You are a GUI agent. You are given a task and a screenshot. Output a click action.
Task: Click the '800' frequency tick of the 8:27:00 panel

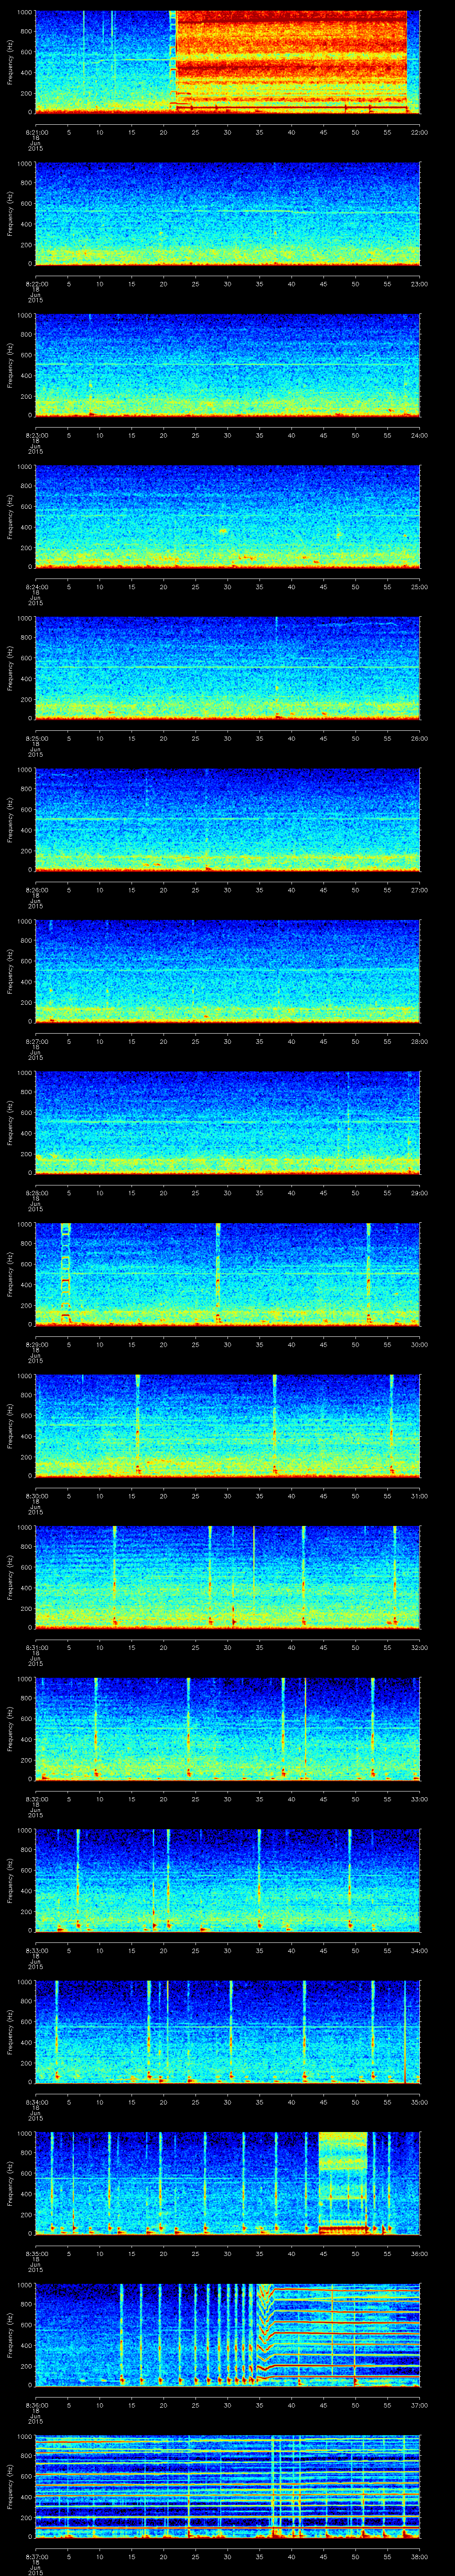[26, 941]
